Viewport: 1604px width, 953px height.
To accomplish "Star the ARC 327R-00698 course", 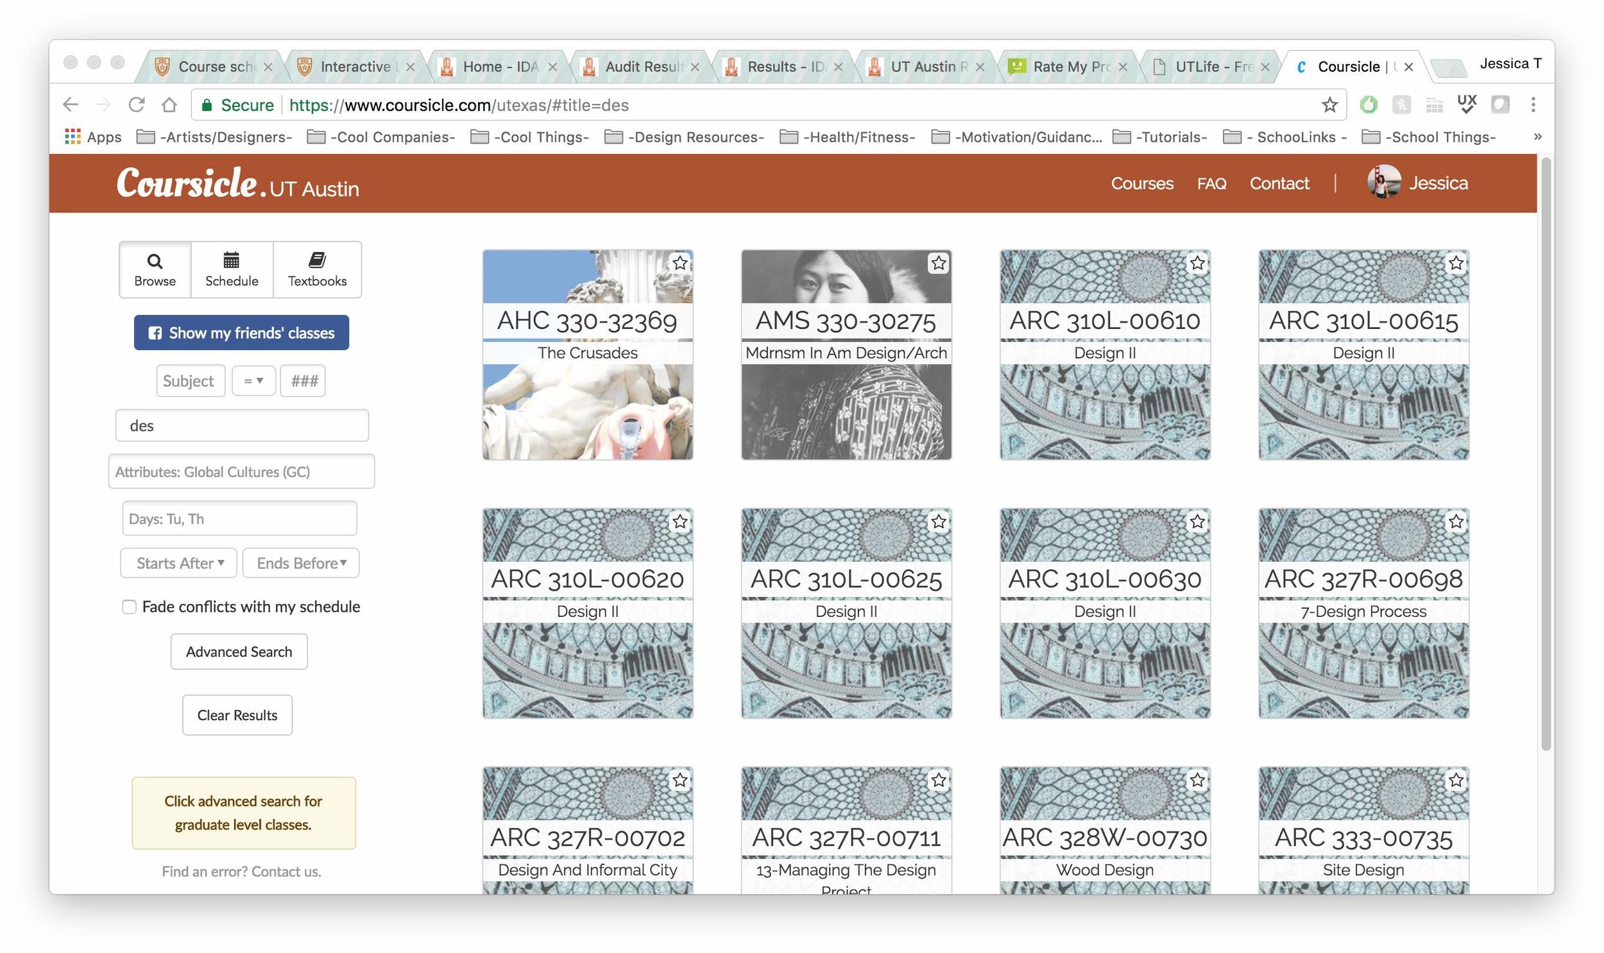I will pos(1456,521).
